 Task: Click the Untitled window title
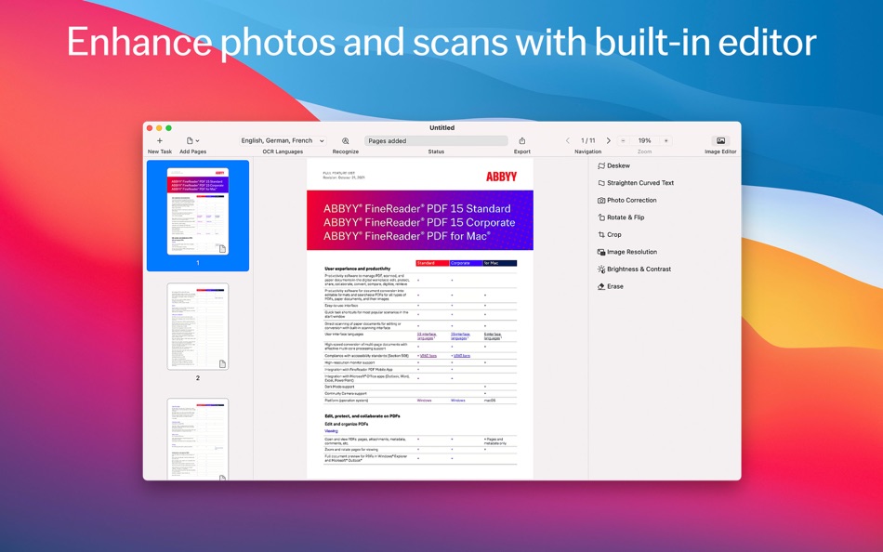coord(442,128)
